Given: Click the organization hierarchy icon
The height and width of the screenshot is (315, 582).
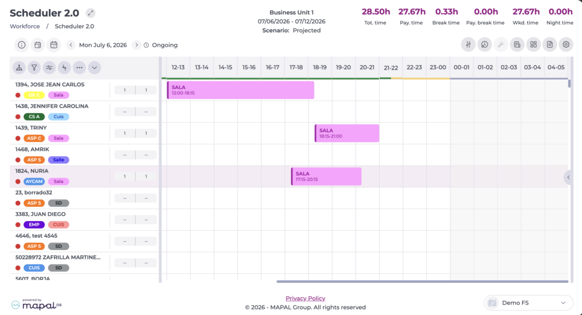Looking at the screenshot, I should point(19,68).
